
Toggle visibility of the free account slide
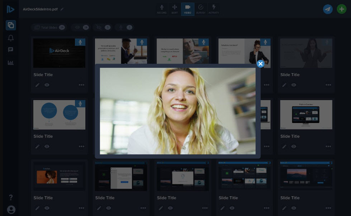click(x=47, y=208)
